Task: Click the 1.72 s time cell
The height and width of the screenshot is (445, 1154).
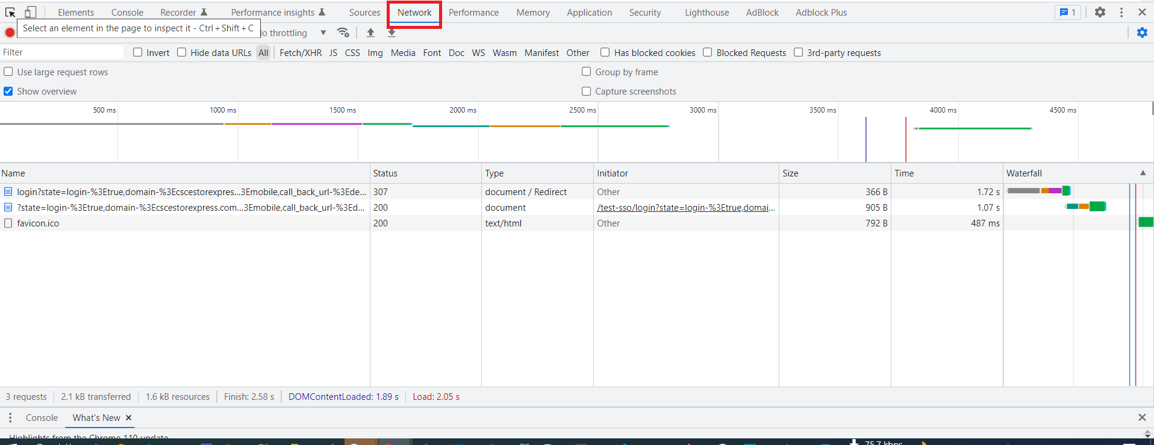Action: pos(947,191)
